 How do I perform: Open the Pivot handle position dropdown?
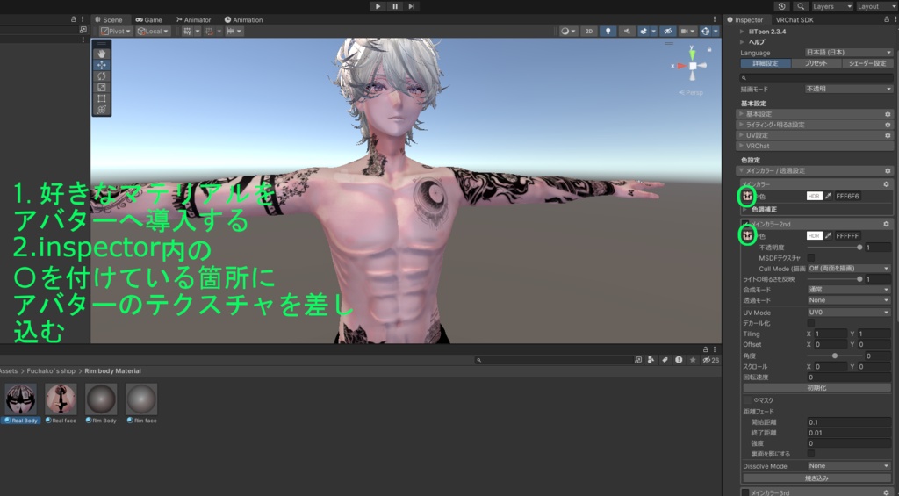(116, 32)
